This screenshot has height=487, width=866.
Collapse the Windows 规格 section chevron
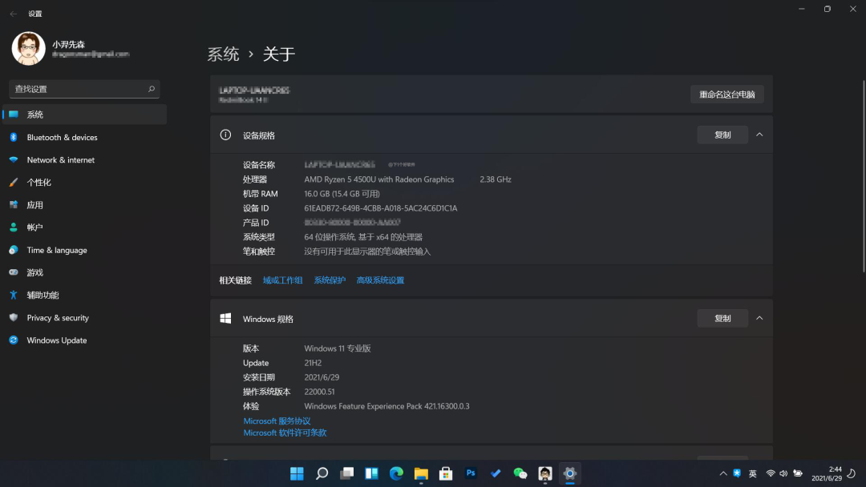tap(759, 318)
